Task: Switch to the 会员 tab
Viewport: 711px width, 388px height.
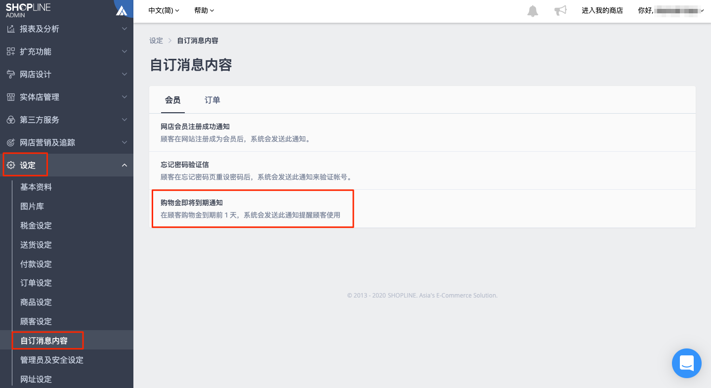Action: 172,100
